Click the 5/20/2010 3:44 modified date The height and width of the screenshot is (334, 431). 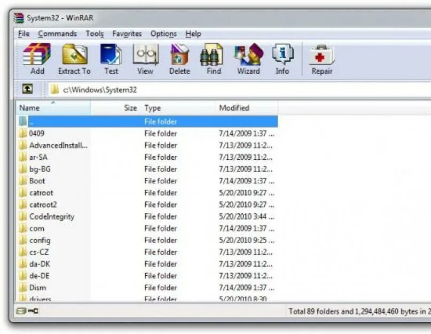pos(246,216)
